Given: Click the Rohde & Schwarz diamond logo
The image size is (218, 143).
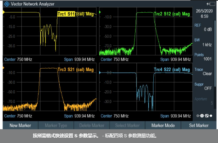Looking at the screenshot, I should click(7, 4).
